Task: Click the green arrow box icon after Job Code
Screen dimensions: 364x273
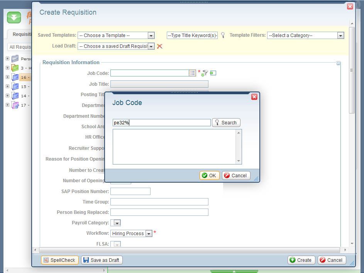Action: (x=213, y=73)
